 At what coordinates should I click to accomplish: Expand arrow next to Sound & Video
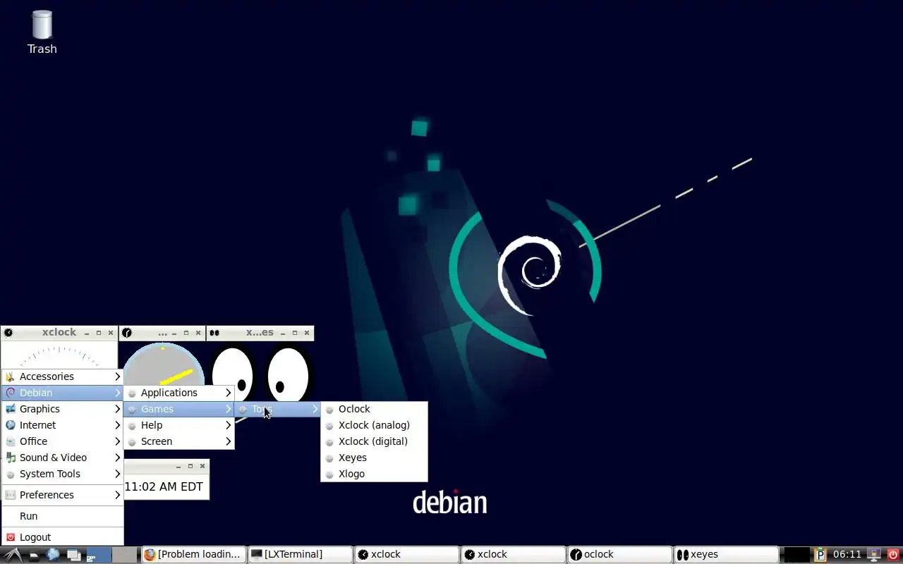coord(117,458)
